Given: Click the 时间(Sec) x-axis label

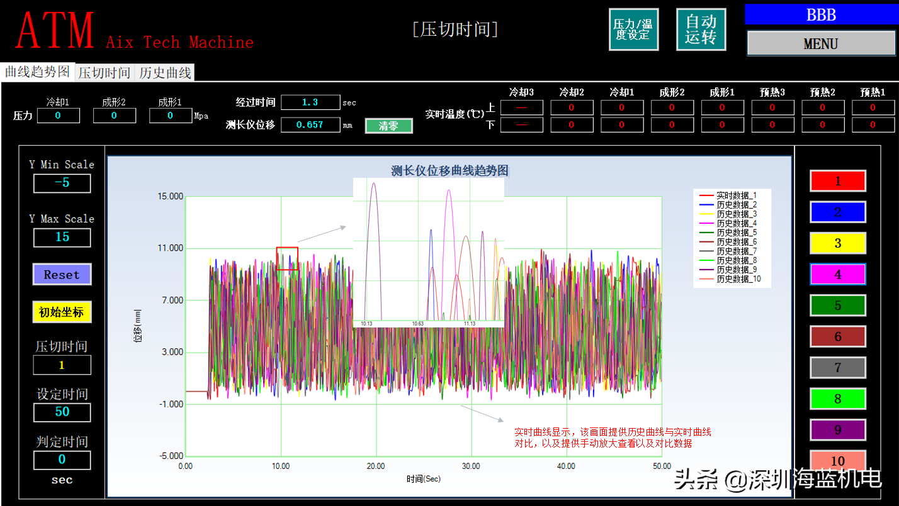Looking at the screenshot, I should 423,479.
